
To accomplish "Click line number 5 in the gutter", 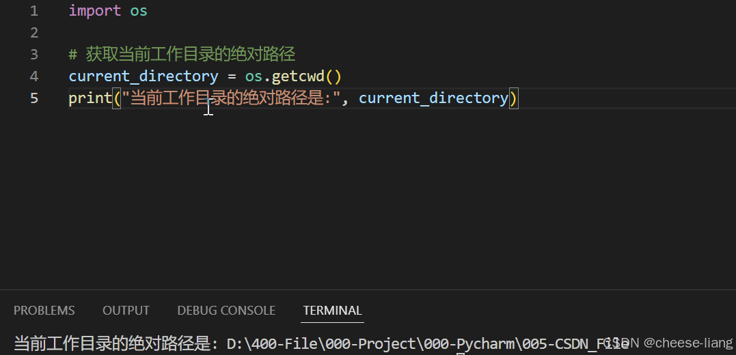I will [x=34, y=98].
